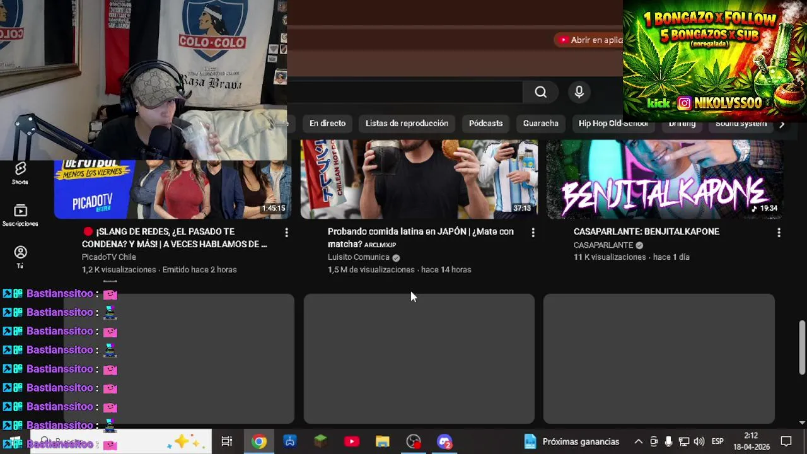This screenshot has width=807, height=454.
Task: Go to PicadoTV Chile channel
Action: 108,257
